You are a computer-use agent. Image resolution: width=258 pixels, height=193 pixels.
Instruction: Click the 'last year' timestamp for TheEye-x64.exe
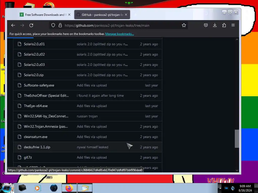151,106
